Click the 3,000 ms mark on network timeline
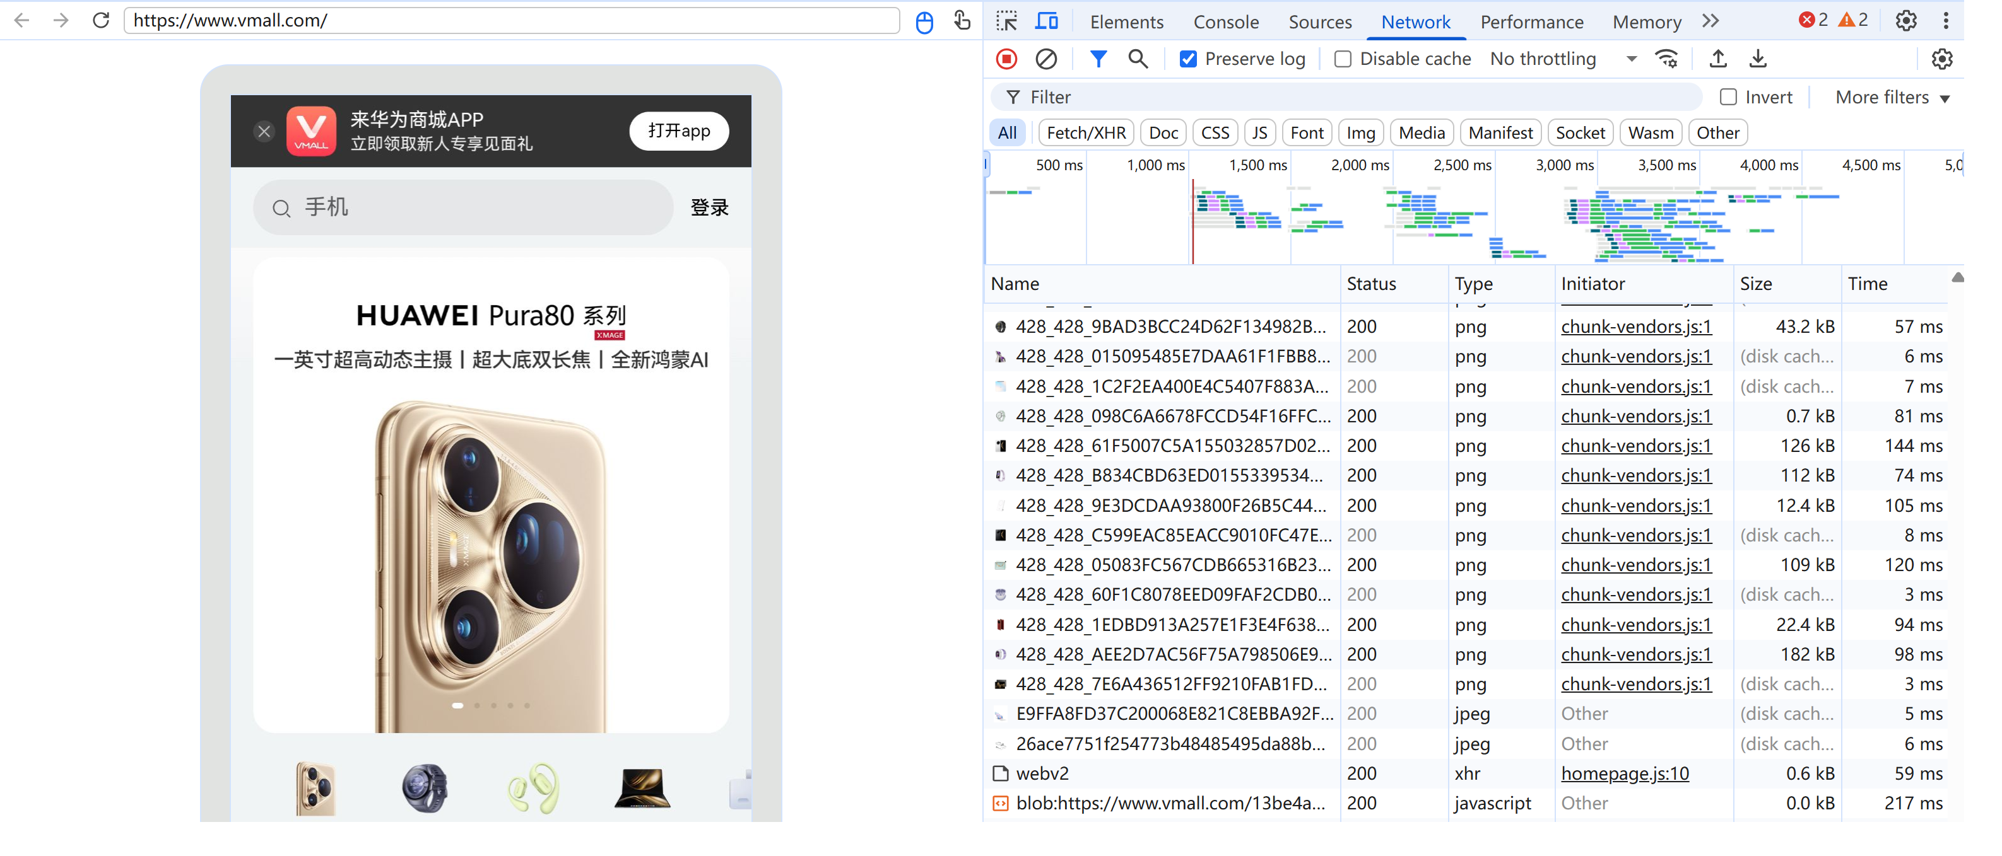 click(1565, 165)
